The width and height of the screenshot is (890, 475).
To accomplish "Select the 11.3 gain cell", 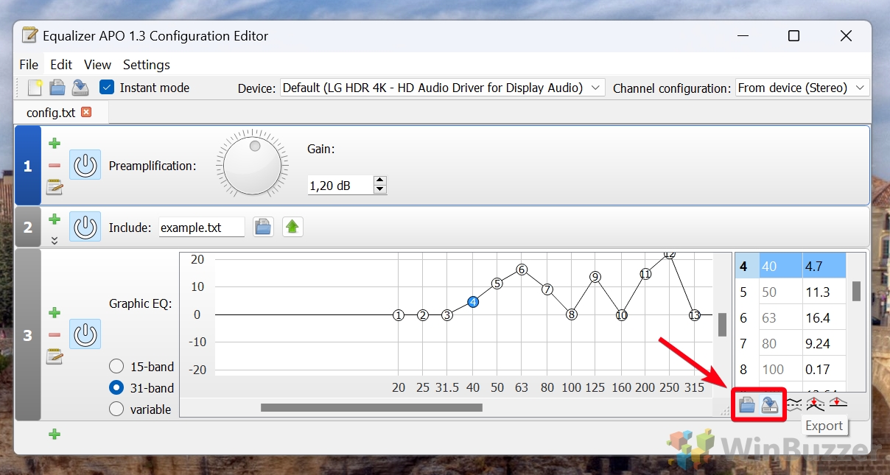I will click(824, 292).
